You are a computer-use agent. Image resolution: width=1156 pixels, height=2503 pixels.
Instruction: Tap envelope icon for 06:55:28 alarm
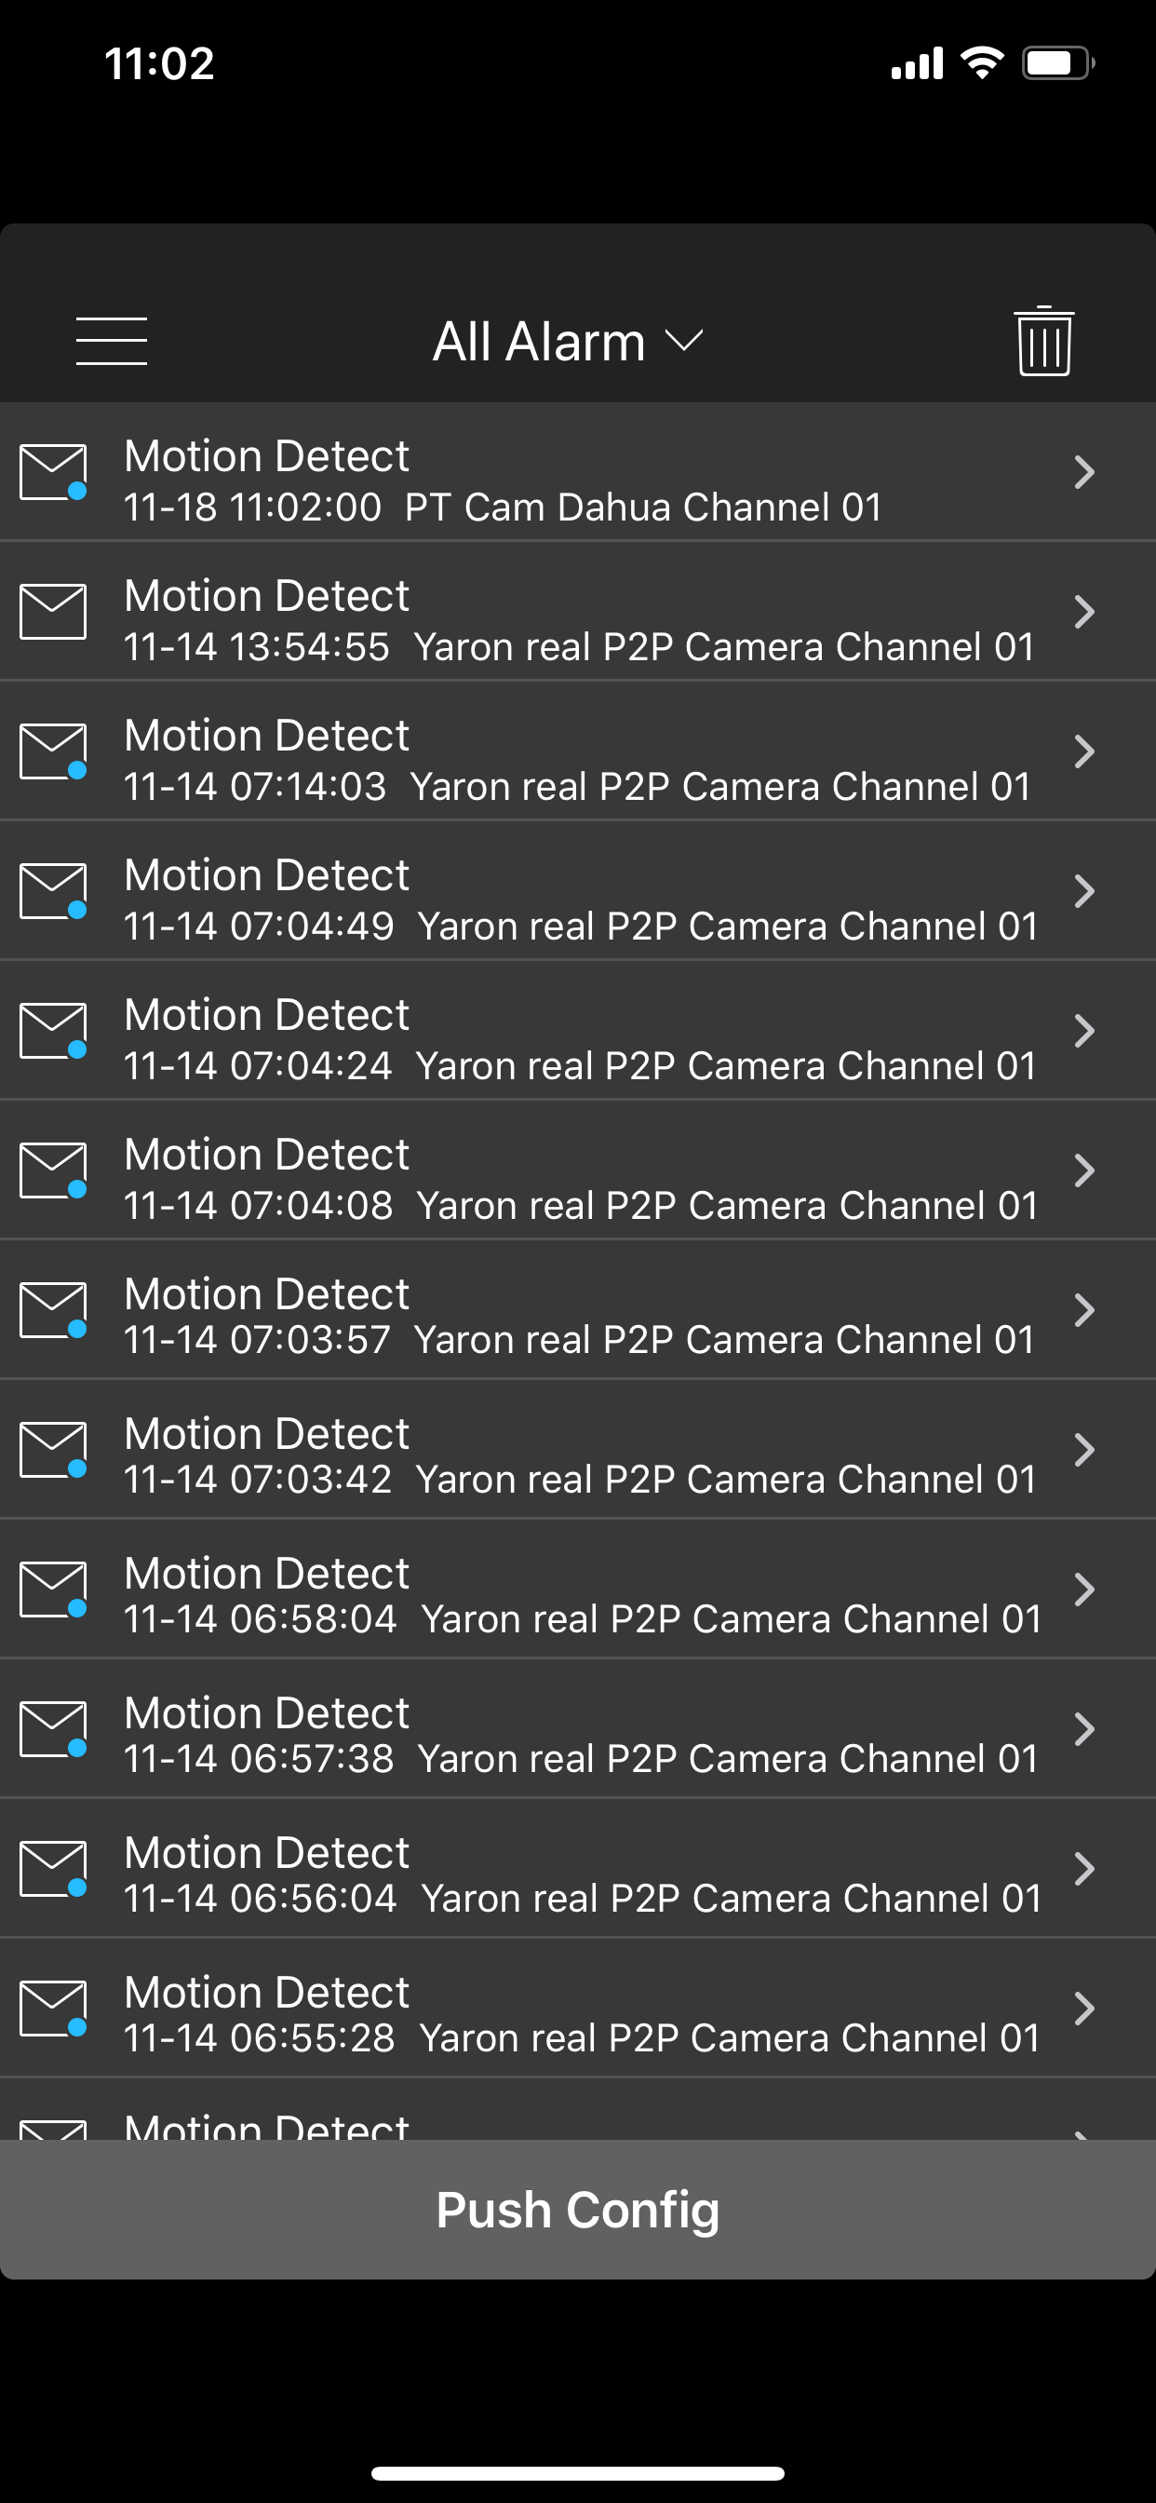tap(53, 2009)
